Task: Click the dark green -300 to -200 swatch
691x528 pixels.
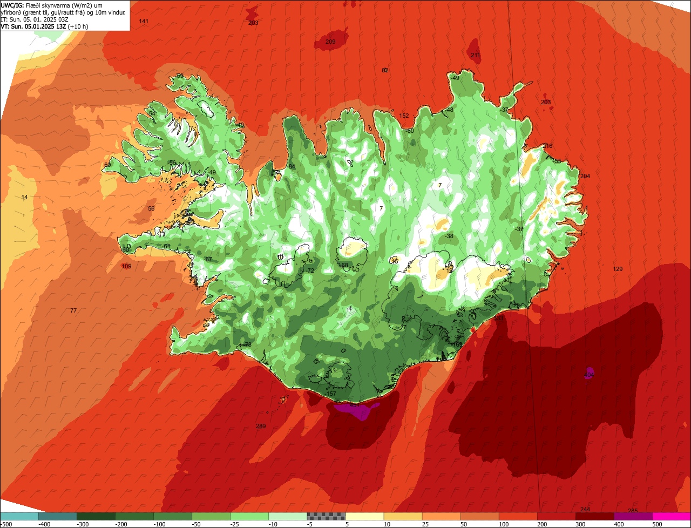Action: click(x=96, y=516)
